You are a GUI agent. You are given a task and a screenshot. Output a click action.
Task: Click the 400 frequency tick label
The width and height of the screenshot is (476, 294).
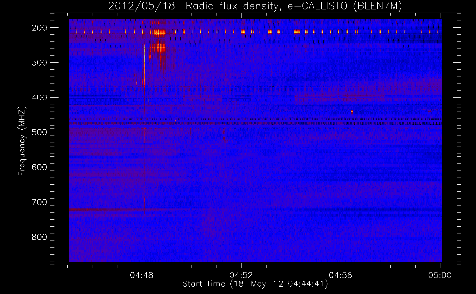click(x=39, y=98)
